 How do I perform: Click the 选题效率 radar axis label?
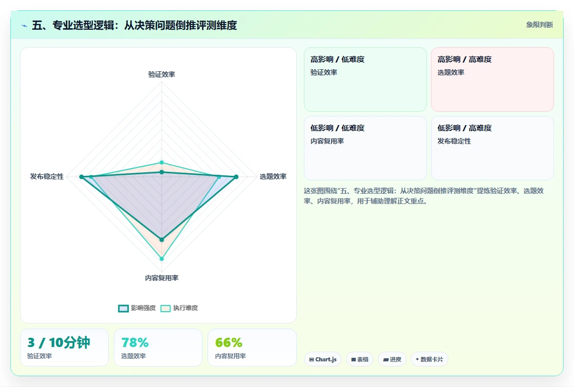(x=273, y=176)
